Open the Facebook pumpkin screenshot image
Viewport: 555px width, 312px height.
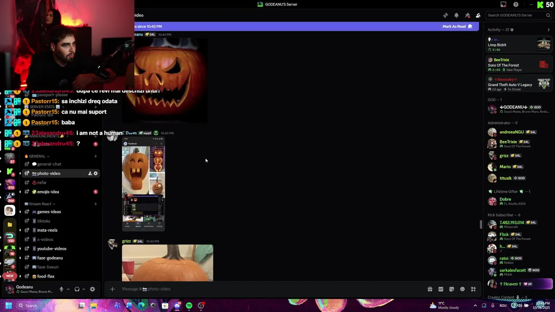[144, 185]
